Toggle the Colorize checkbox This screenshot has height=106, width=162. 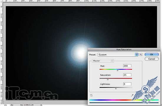click(x=146, y=92)
